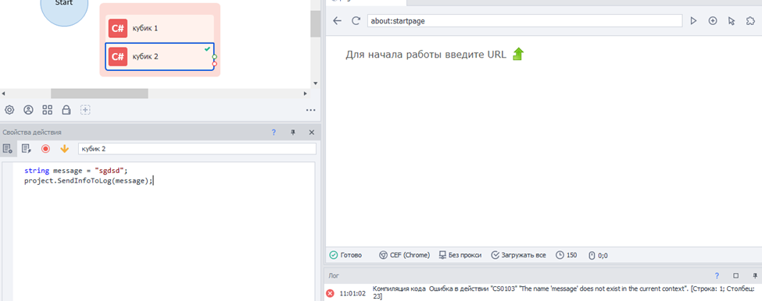The height and width of the screenshot is (301, 762).
Task: Open project settings gear icon
Action: tap(9, 110)
